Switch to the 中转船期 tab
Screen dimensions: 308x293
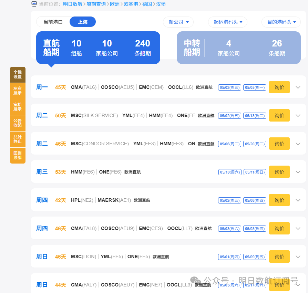pyautogui.click(x=239, y=48)
